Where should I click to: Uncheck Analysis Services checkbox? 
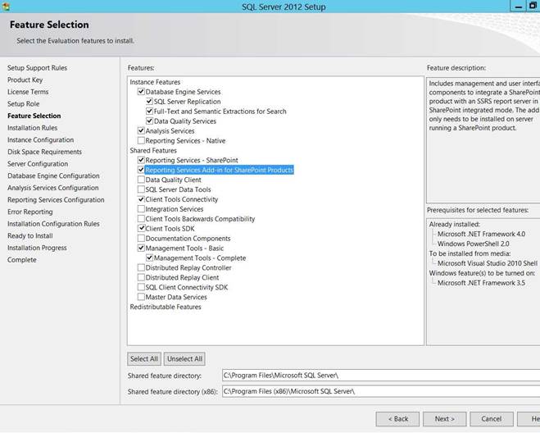[141, 130]
